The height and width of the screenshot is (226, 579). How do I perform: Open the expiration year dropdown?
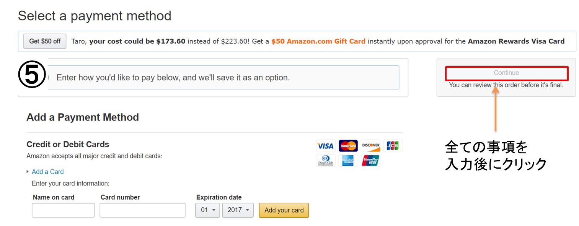click(238, 210)
